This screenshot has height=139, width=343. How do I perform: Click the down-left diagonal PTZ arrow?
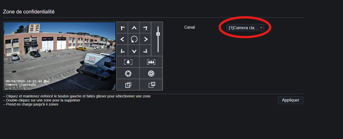122,50
